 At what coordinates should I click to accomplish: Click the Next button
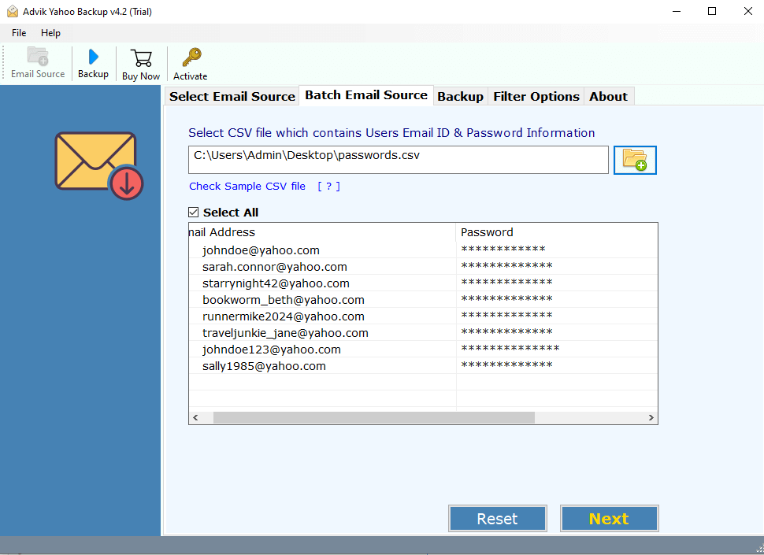609,519
